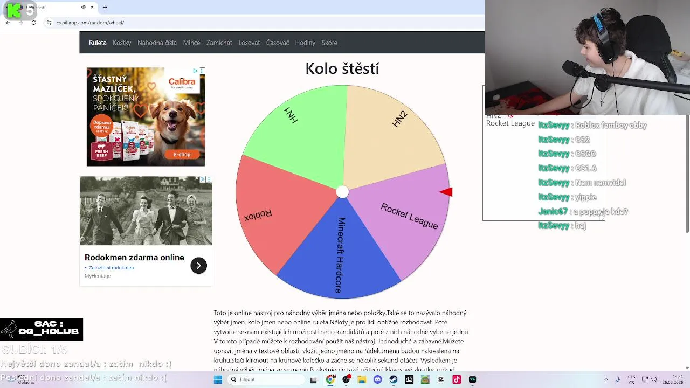Click the Calibra dog food ad image
Image resolution: width=690 pixels, height=388 pixels.
coord(146,117)
